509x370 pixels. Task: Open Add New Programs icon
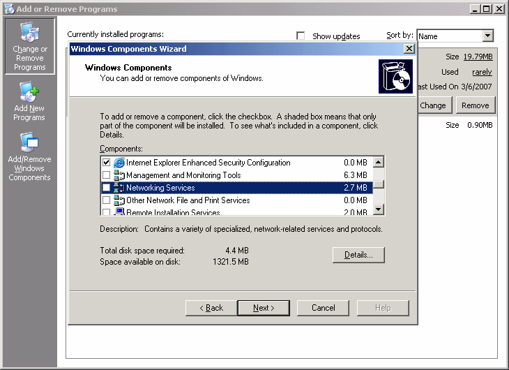29,91
